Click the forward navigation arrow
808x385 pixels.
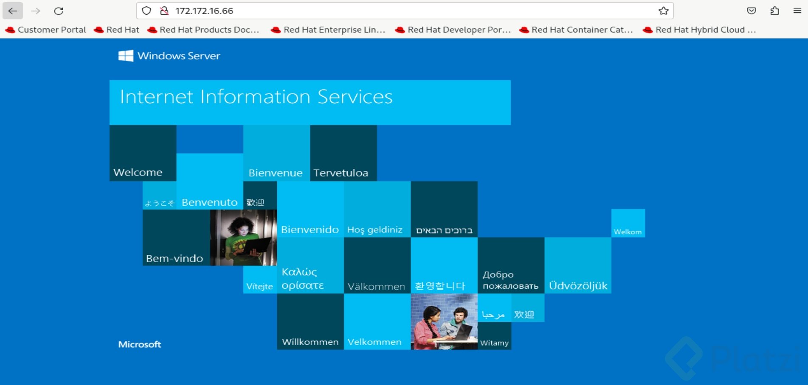[36, 11]
